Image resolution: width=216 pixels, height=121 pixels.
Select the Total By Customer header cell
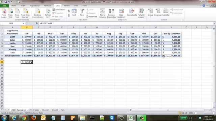171,34
